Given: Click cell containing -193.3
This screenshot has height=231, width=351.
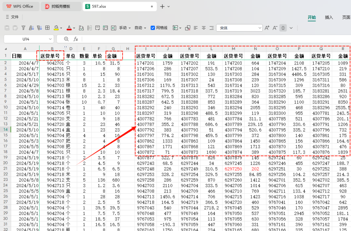Looking at the screenshot, I should tap(168, 224).
